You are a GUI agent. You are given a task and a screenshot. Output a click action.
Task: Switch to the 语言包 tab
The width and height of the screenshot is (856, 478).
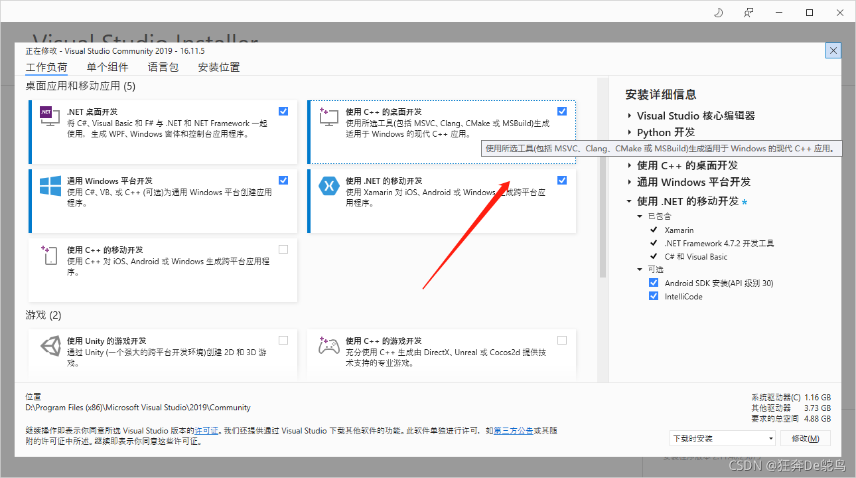(x=163, y=67)
